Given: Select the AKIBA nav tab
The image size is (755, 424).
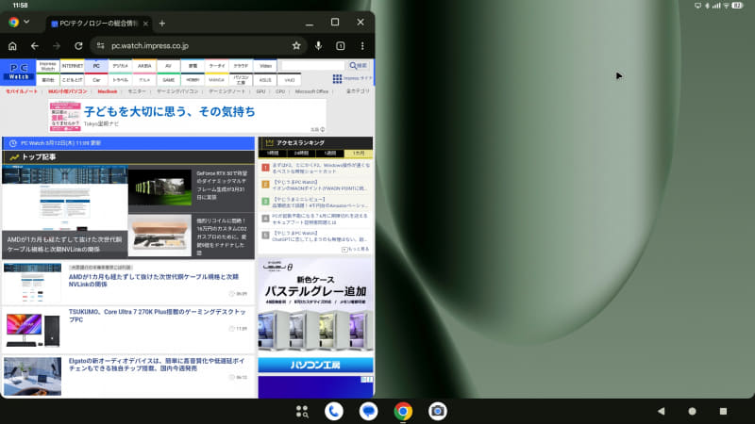Looking at the screenshot, I should (x=144, y=65).
